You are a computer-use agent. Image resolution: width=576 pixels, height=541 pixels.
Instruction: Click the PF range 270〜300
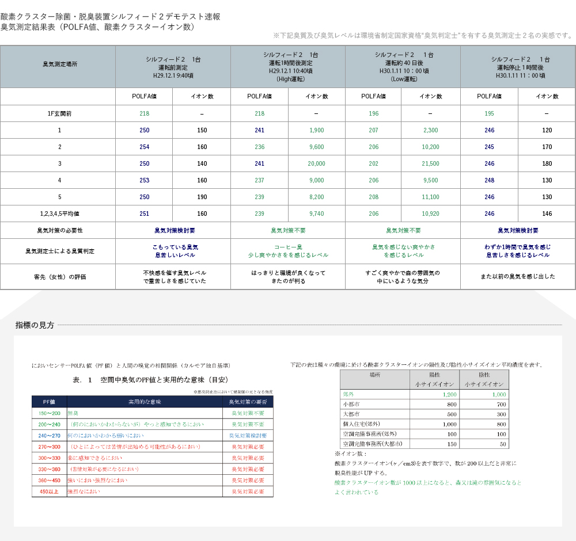pyautogui.click(x=49, y=447)
